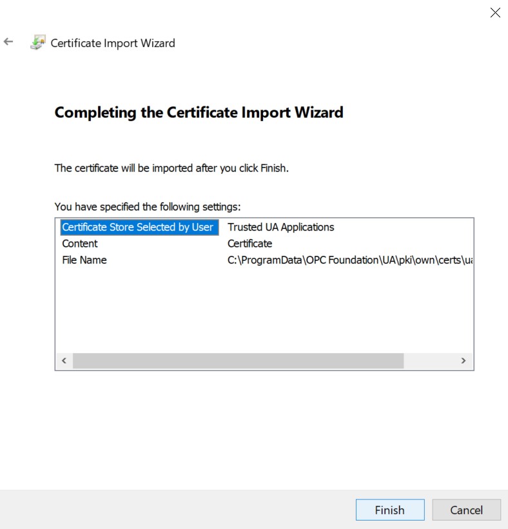Click the settings list's right scroll arrow
Viewport: 508px width, 529px height.
pos(463,361)
